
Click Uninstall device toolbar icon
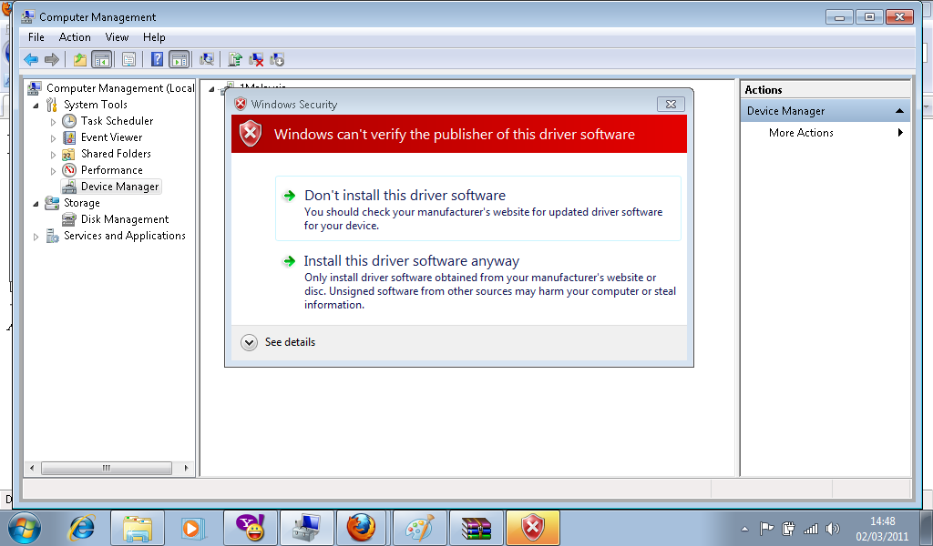tap(256, 59)
